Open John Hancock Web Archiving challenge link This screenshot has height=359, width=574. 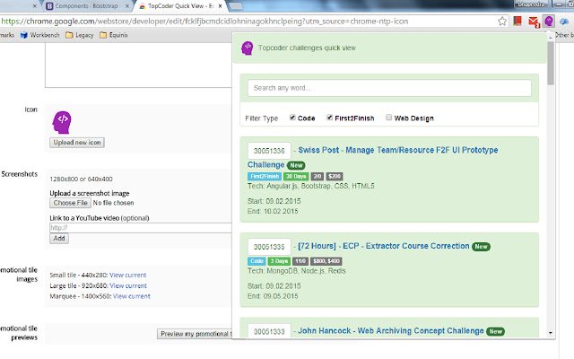coord(391,331)
